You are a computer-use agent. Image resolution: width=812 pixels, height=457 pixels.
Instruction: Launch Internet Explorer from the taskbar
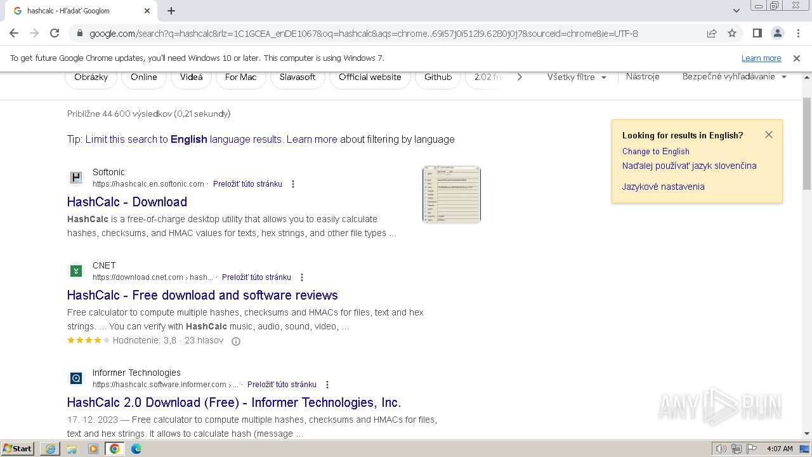coord(50,449)
